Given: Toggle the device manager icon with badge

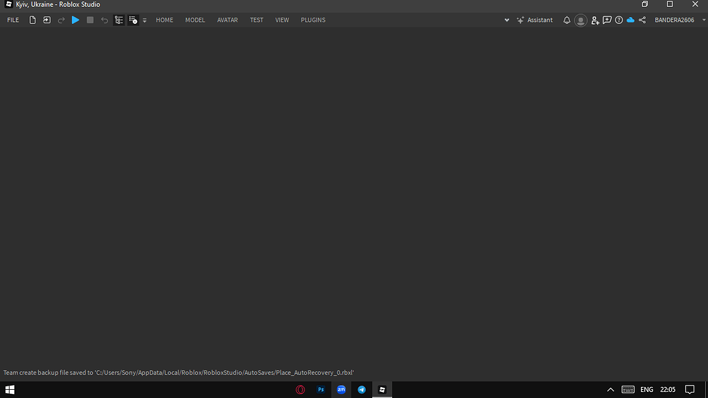Looking at the screenshot, I should [x=133, y=20].
